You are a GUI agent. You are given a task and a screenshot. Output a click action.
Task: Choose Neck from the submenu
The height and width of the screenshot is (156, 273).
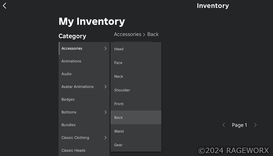tap(136, 77)
